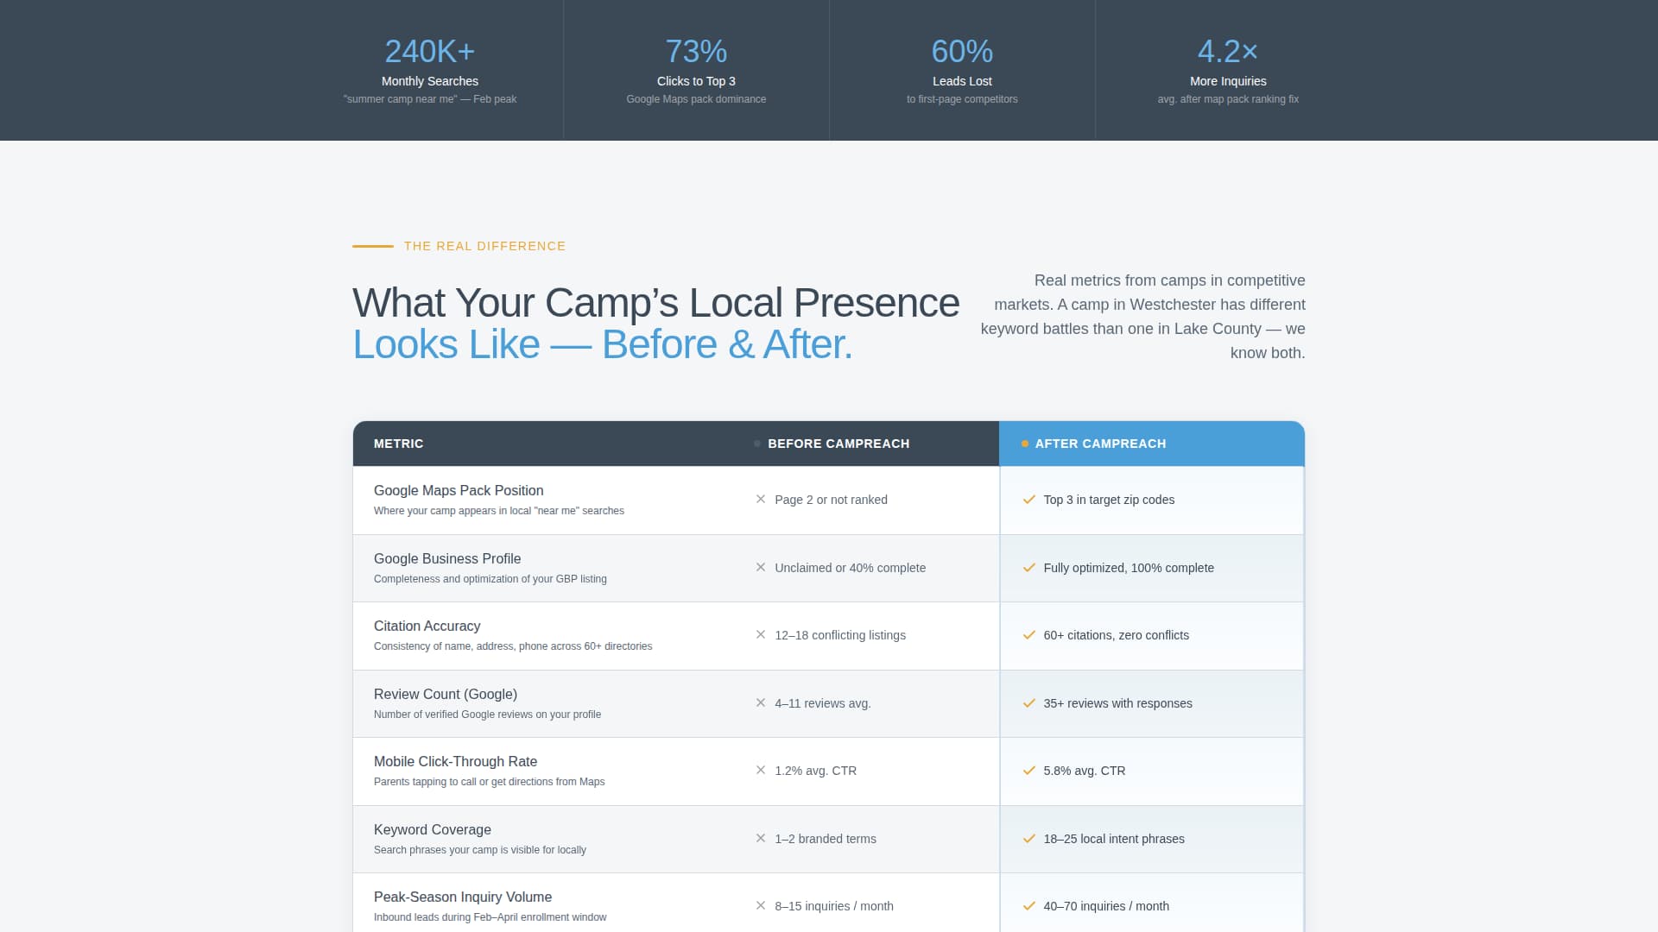Select the Review Count (Google) row title
Viewport: 1658px width, 932px height.
446,694
